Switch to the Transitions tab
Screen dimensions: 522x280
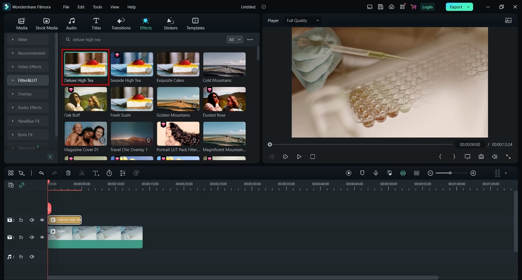coord(121,24)
